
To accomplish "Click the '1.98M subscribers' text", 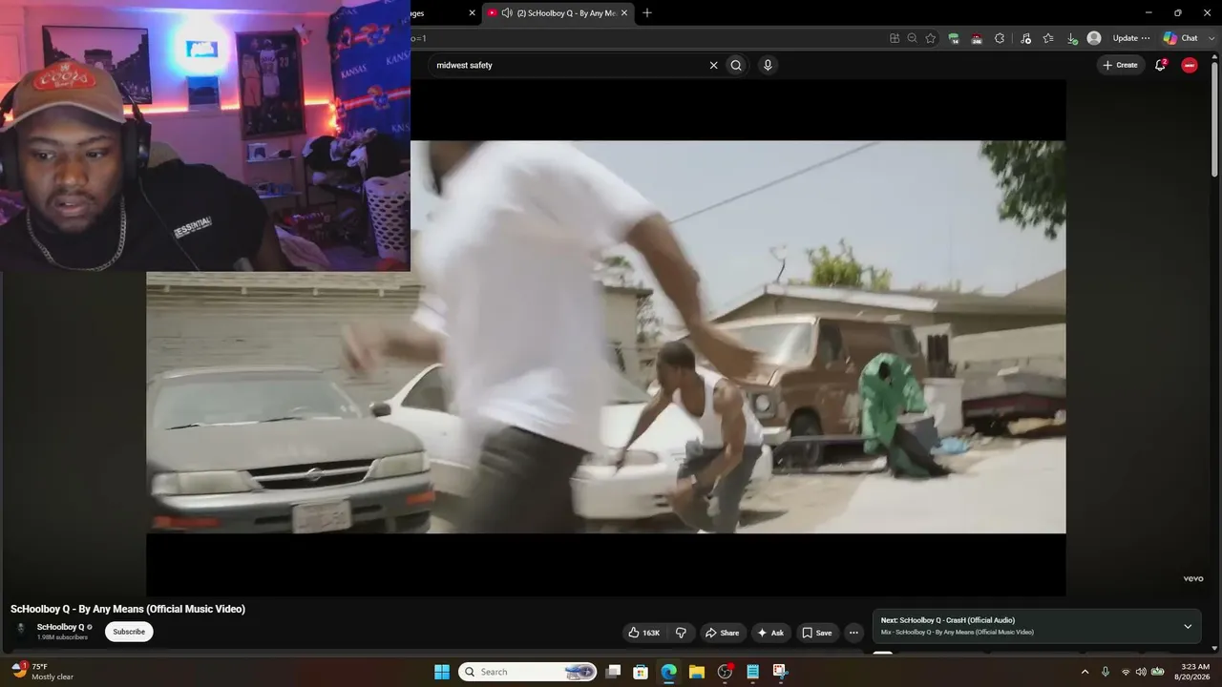I will coord(62,637).
